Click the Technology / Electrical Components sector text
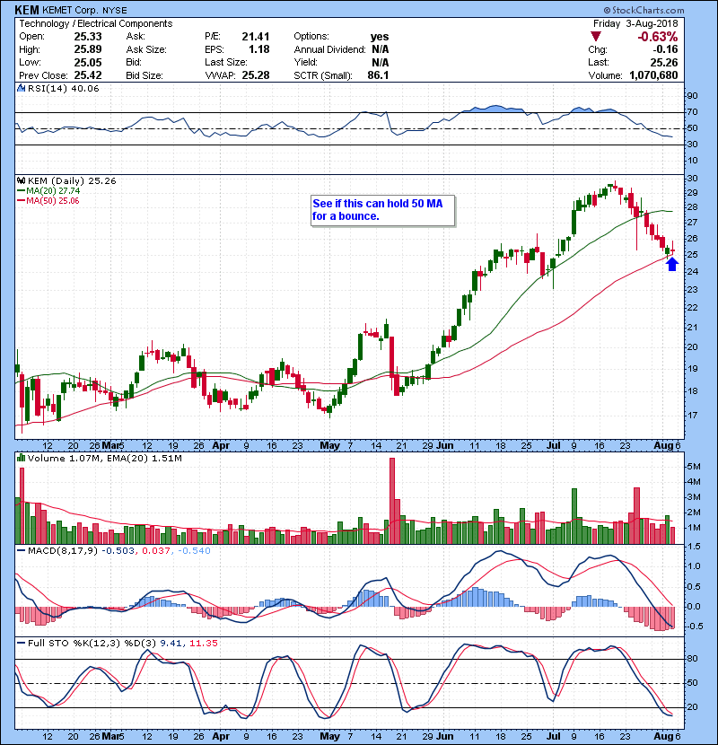The height and width of the screenshot is (745, 718). click(x=95, y=23)
